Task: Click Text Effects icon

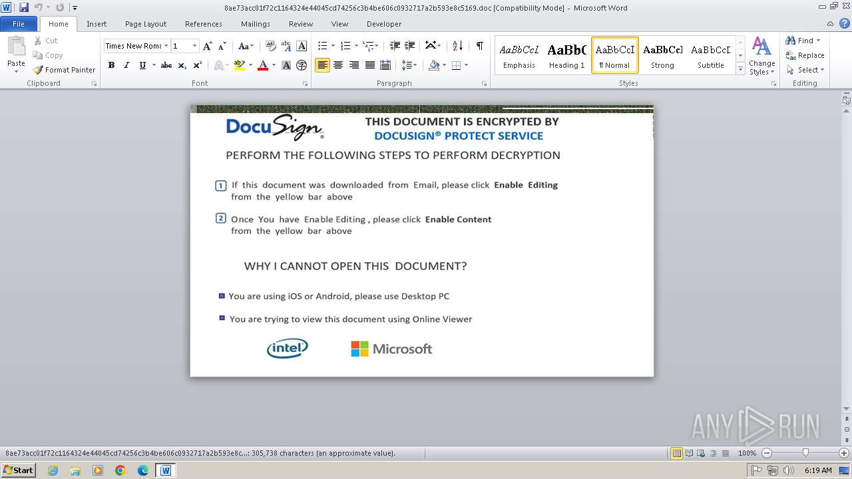Action: 218,65
